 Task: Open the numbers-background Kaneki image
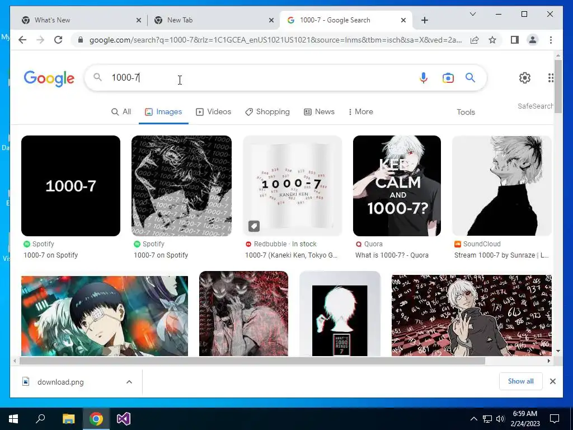(471, 315)
